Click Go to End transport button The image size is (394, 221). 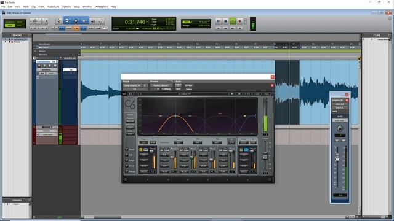tap(239, 29)
